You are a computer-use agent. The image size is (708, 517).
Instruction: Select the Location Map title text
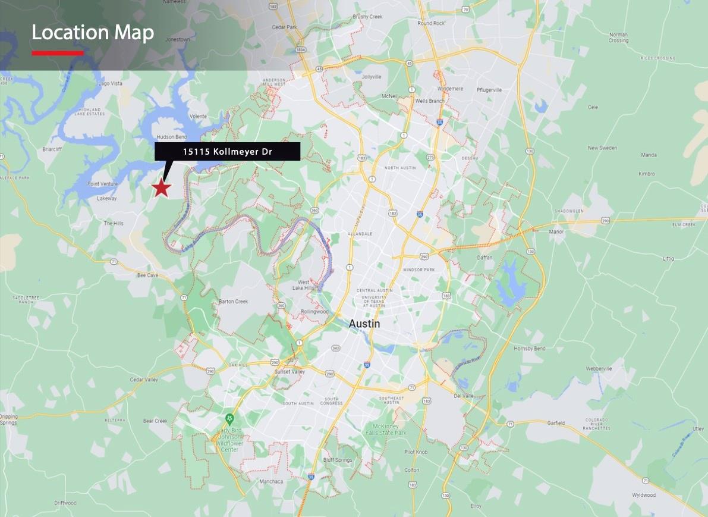pos(93,33)
